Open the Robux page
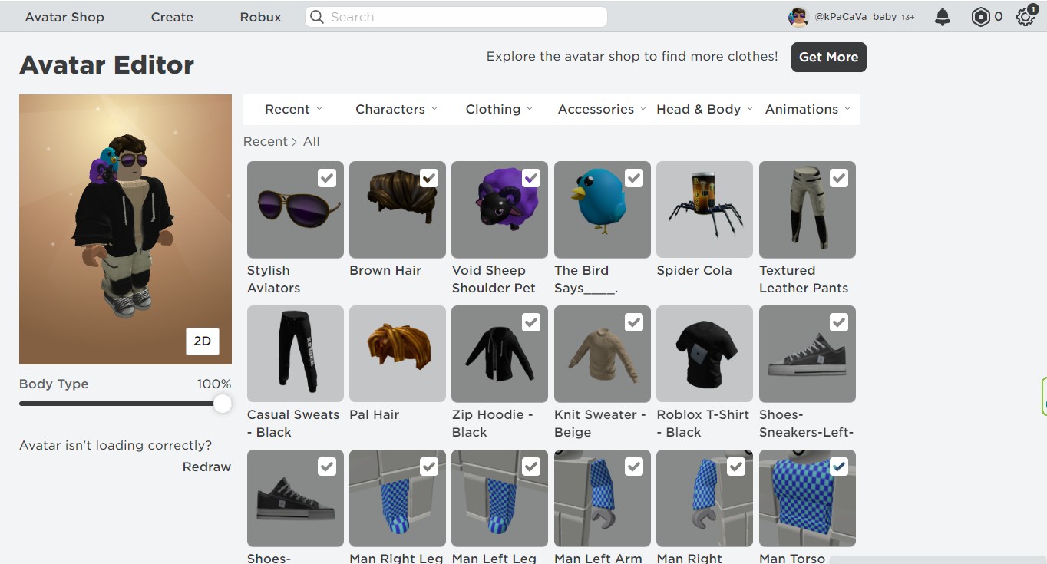1047x564 pixels. click(260, 17)
